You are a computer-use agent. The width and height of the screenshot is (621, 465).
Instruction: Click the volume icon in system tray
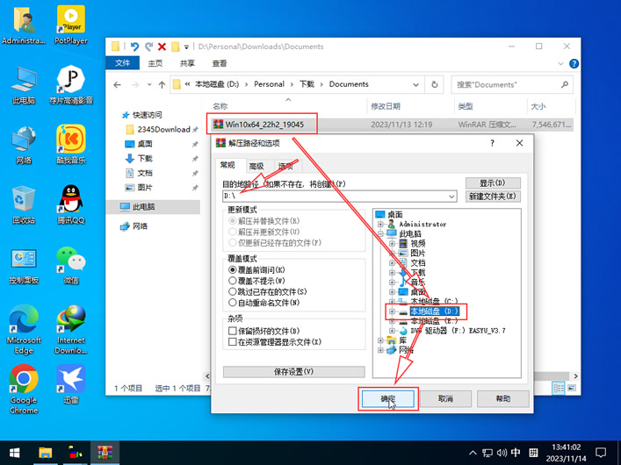coord(502,453)
